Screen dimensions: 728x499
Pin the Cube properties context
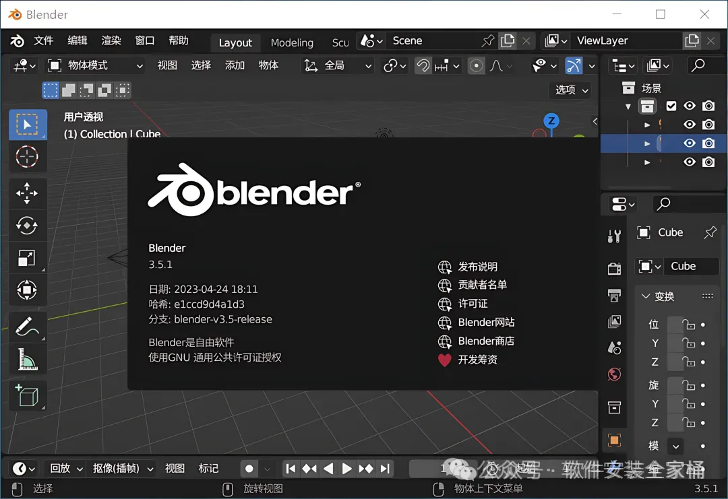(710, 232)
